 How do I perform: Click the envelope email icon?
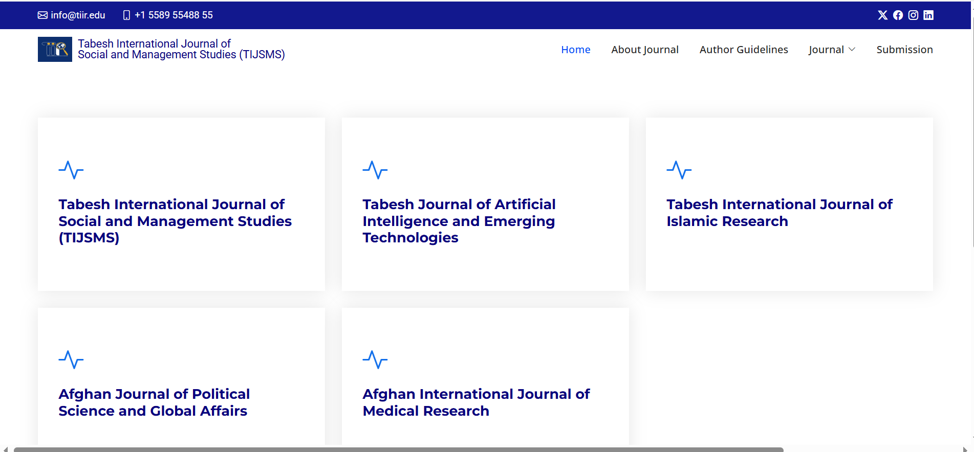point(42,15)
